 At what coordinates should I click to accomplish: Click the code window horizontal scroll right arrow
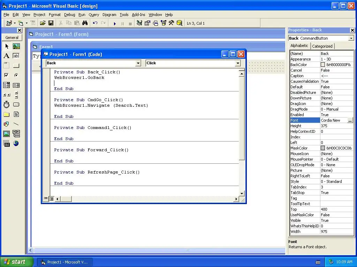236,199
